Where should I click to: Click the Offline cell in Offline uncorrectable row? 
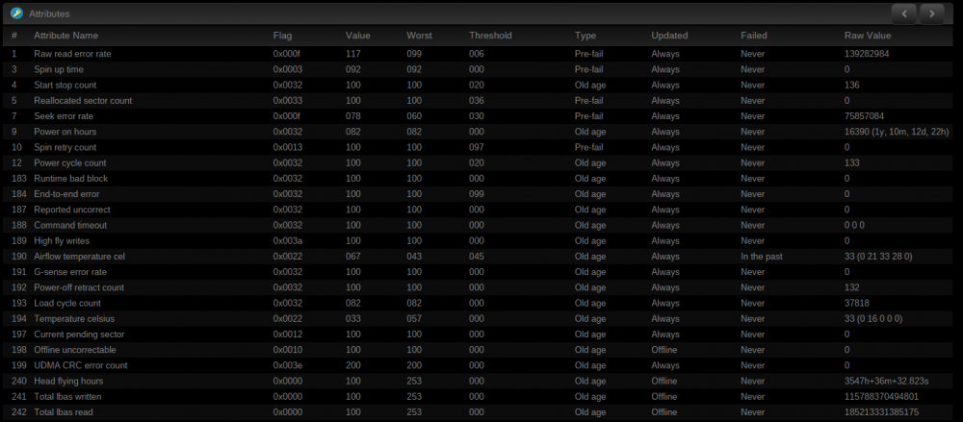(x=664, y=350)
